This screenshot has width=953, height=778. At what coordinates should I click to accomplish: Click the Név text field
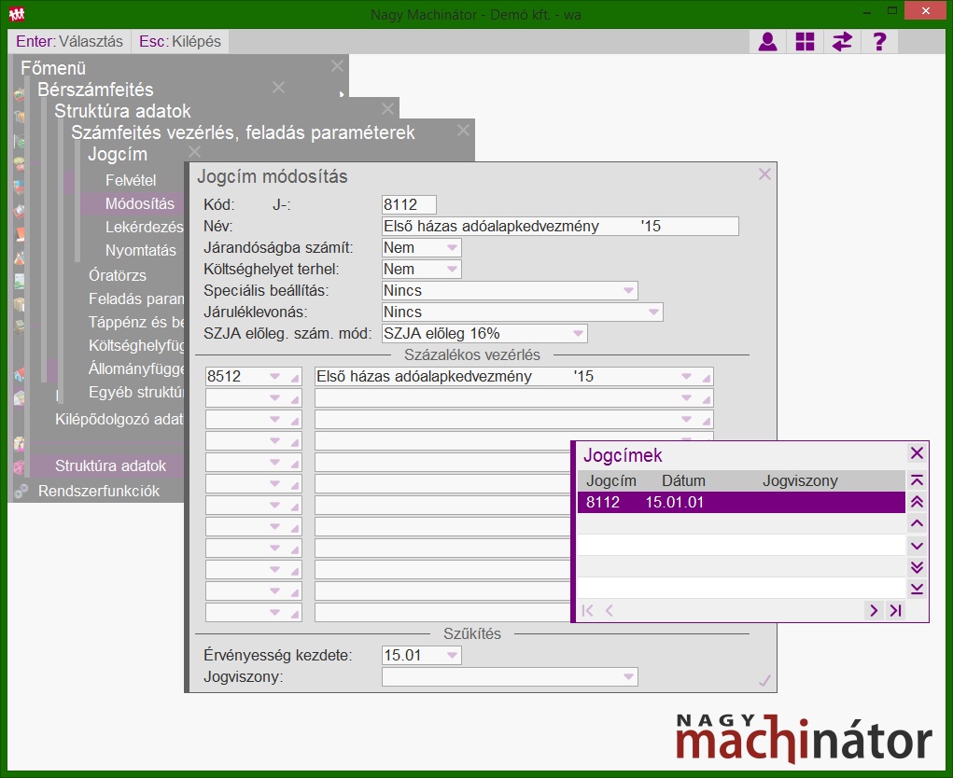click(x=560, y=227)
